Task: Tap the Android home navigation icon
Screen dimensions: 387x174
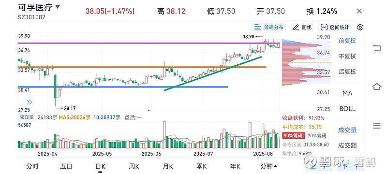Action: [377, 87]
